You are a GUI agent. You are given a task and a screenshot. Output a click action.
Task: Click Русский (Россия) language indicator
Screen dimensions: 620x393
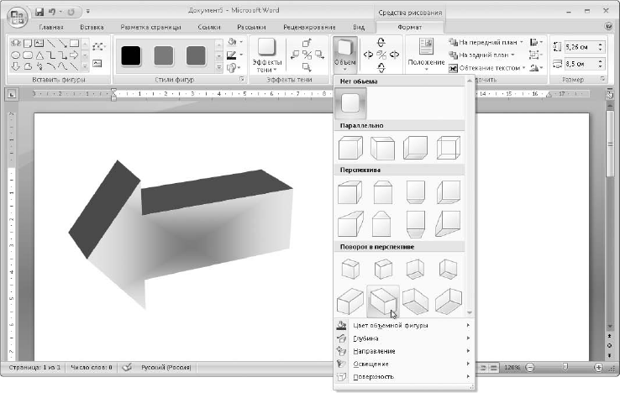click(166, 367)
